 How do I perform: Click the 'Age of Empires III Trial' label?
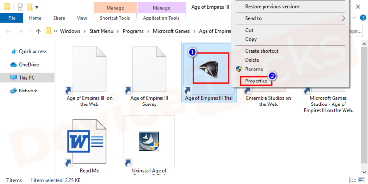point(209,98)
